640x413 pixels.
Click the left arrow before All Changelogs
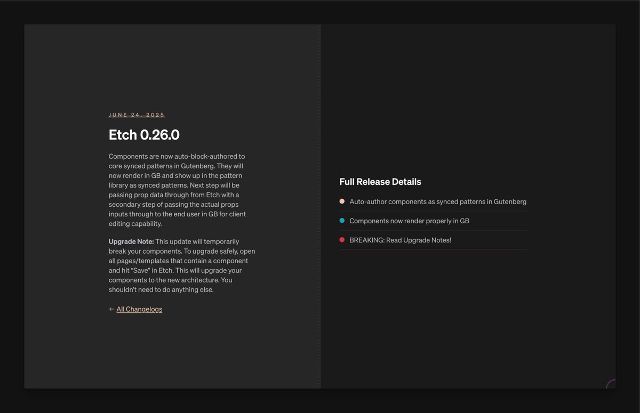click(111, 309)
